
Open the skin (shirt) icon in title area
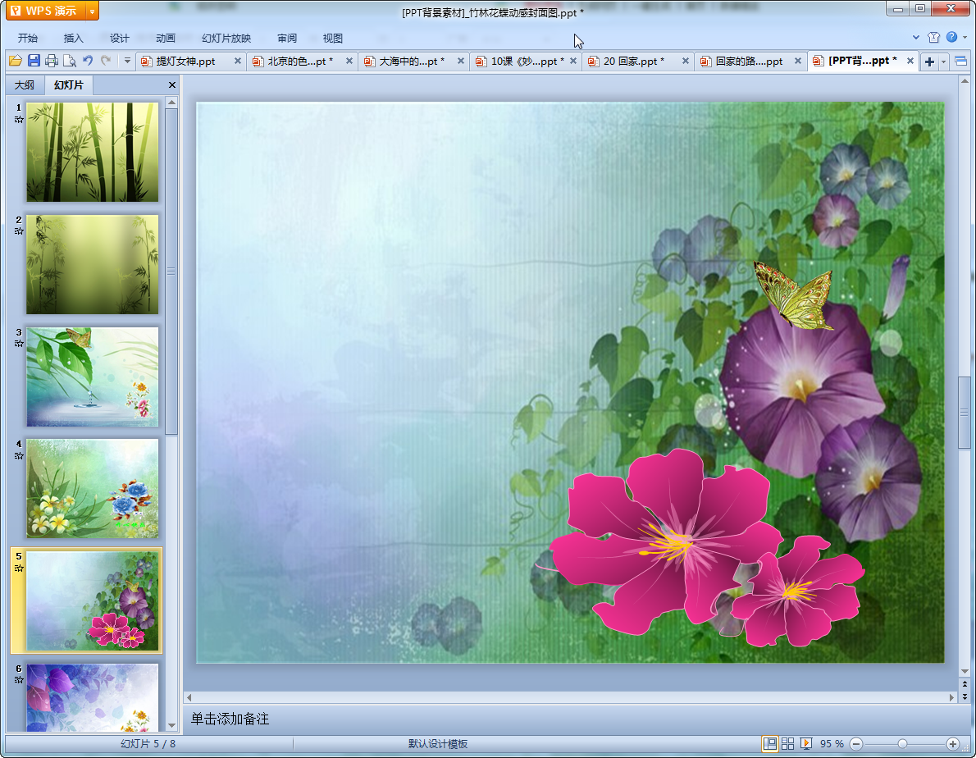933,38
